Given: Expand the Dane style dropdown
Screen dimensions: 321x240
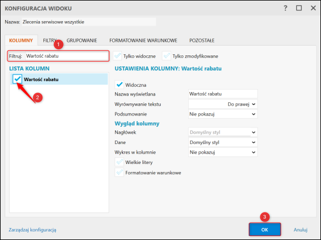Looking at the screenshot, I should pos(223,142).
